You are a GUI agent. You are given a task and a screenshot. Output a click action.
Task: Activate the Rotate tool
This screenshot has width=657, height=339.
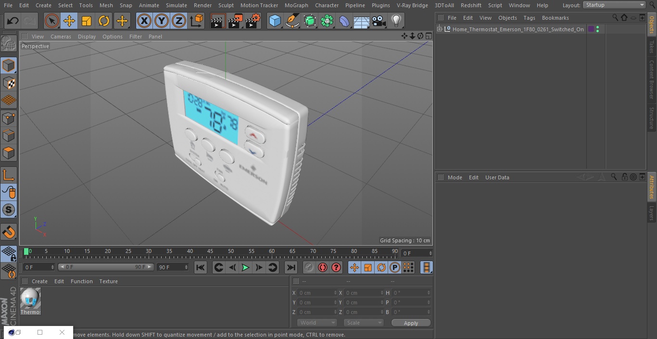tap(104, 21)
